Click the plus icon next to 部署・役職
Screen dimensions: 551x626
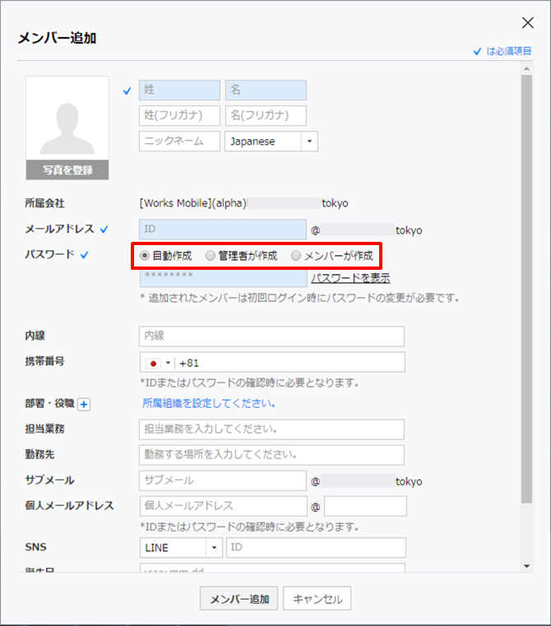click(84, 404)
